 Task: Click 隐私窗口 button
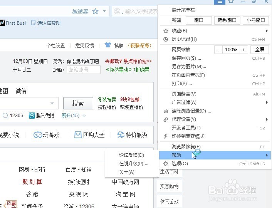(x=227, y=20)
